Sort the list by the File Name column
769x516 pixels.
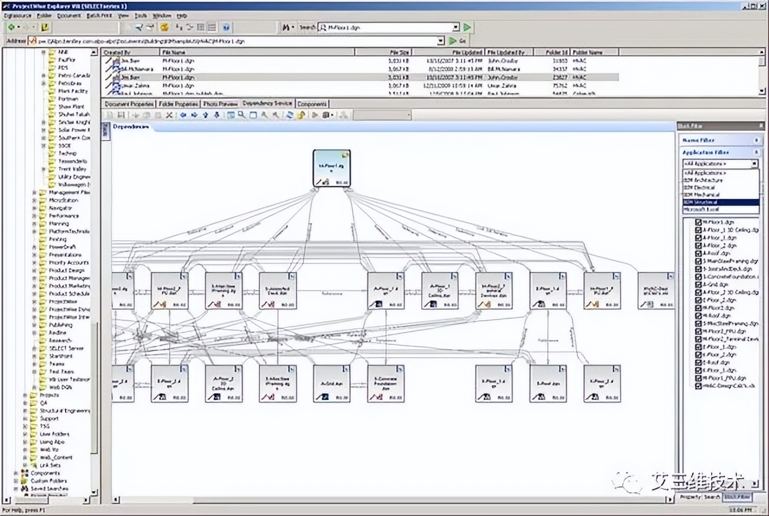[x=258, y=52]
